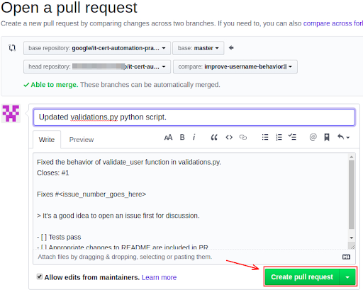Image resolution: width=363 pixels, height=292 pixels.
Task: Expand compare branch improve-username-behavior dropdown
Action: tap(235, 66)
